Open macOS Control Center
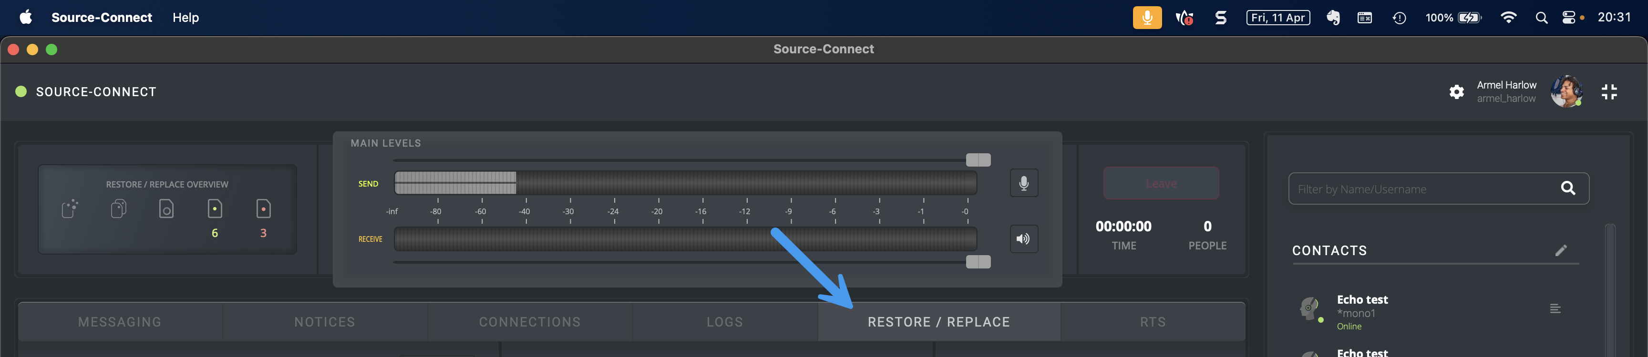The image size is (1648, 357). tap(1568, 18)
